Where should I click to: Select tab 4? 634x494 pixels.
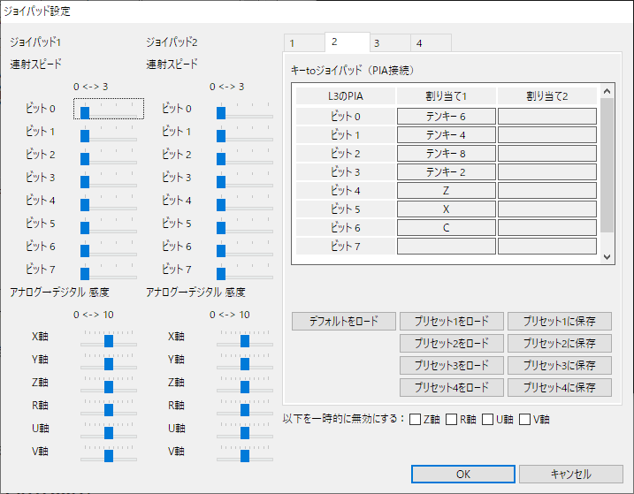(431, 43)
